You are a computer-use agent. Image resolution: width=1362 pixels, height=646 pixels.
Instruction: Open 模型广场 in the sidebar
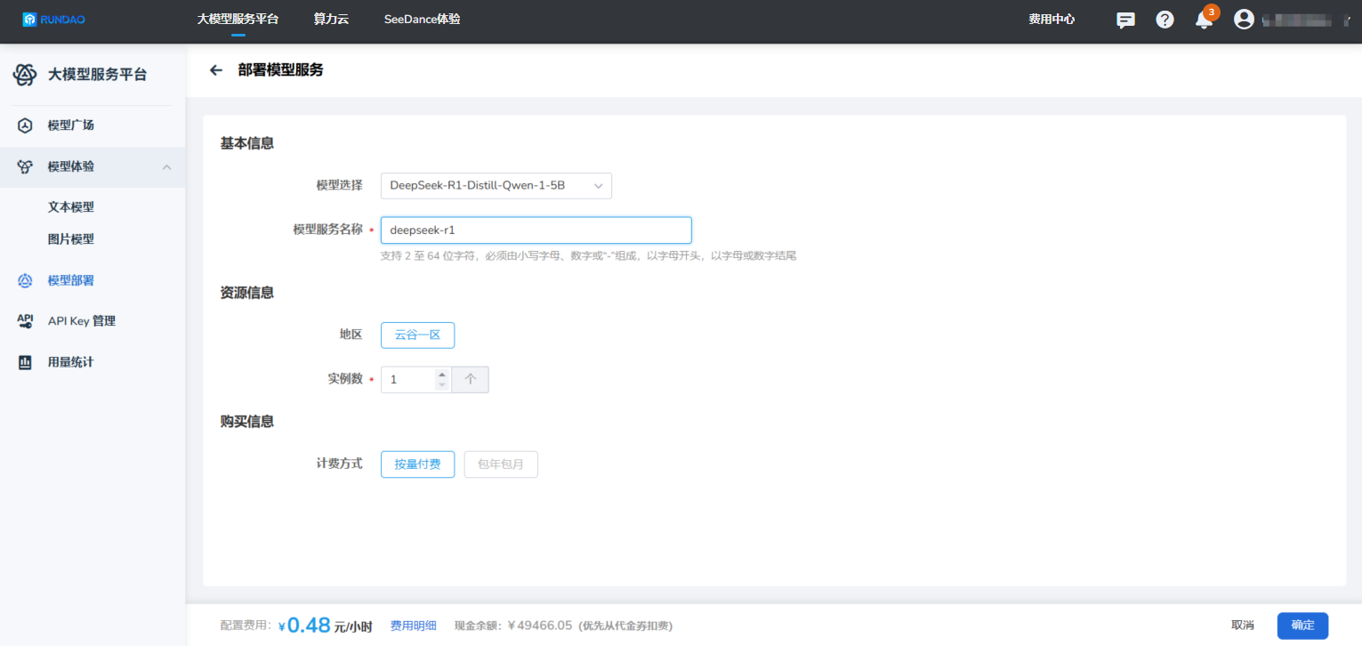pos(71,125)
